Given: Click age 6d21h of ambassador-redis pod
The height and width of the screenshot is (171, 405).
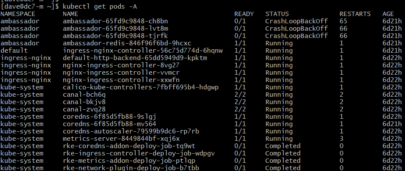Looking at the screenshot, I should tap(392, 43).
